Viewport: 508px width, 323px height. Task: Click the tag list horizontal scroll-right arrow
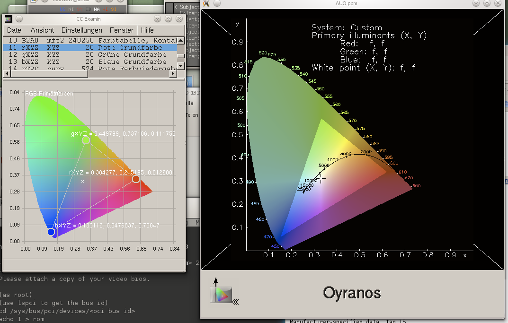(173, 73)
